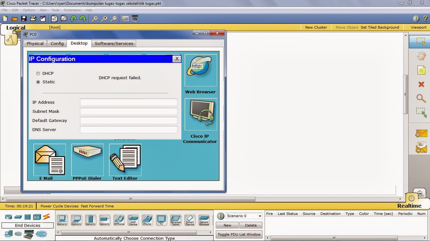Switch to the Config tab

tap(57, 43)
